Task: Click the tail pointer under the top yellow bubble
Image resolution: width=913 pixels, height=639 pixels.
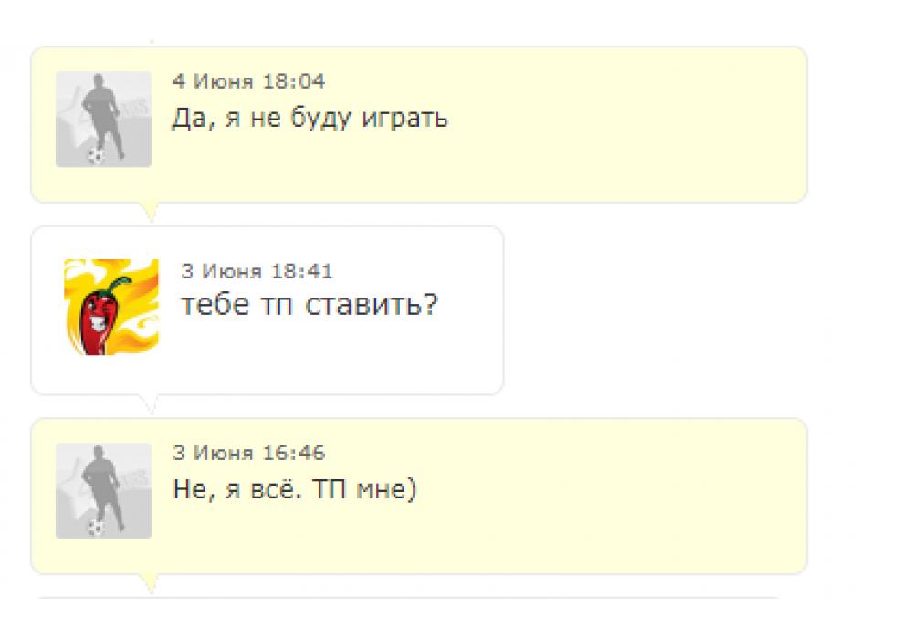Action: 151,212
